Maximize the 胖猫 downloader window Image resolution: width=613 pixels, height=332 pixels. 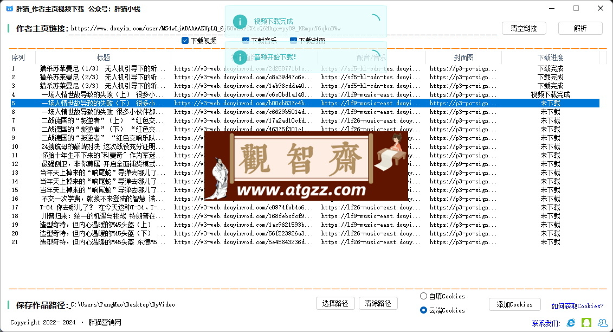tap(576, 8)
